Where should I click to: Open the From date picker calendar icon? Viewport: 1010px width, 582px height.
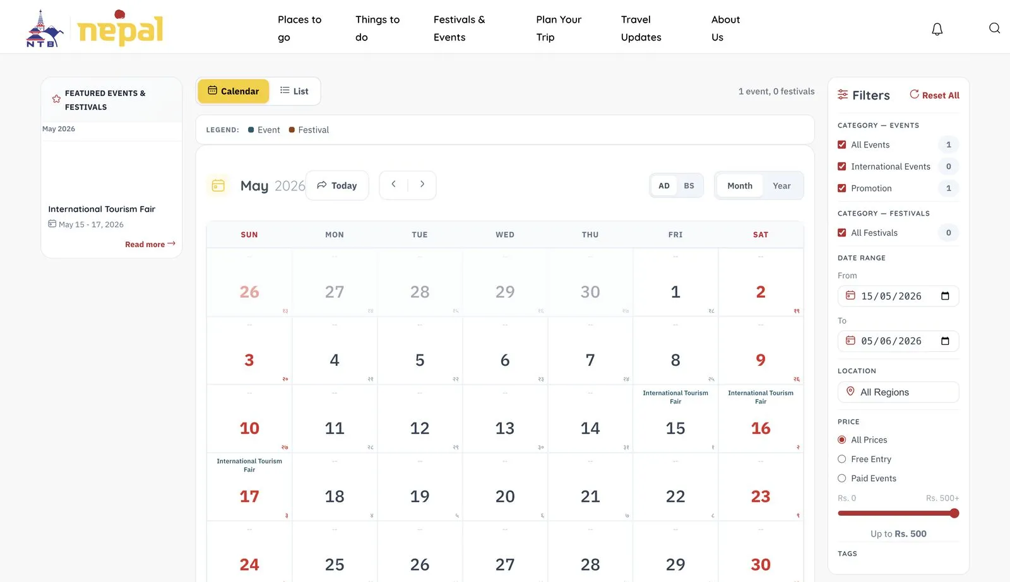[x=945, y=296]
